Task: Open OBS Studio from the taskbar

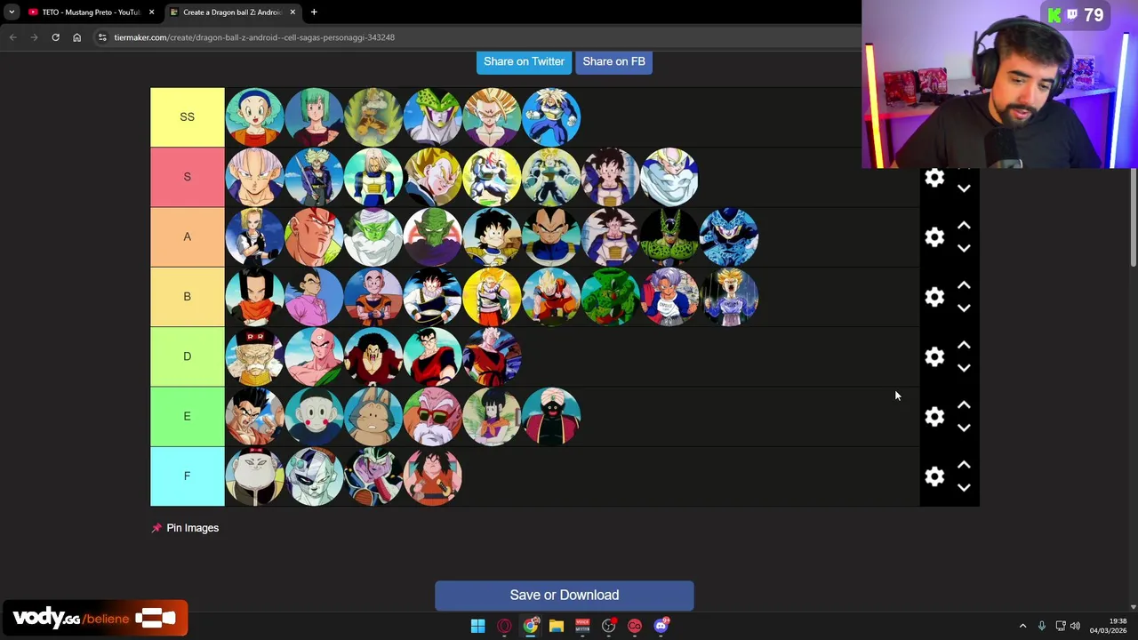Action: [609, 626]
